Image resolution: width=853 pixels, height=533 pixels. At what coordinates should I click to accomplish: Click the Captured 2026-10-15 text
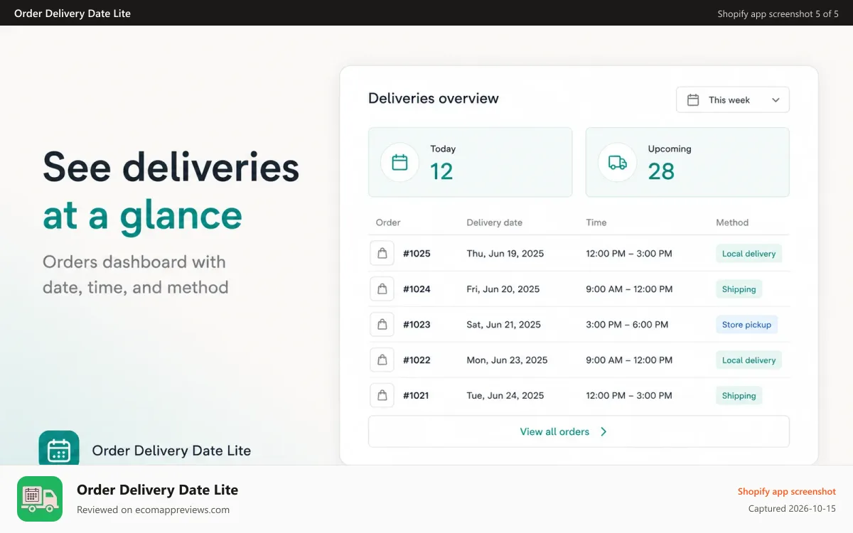pos(792,509)
